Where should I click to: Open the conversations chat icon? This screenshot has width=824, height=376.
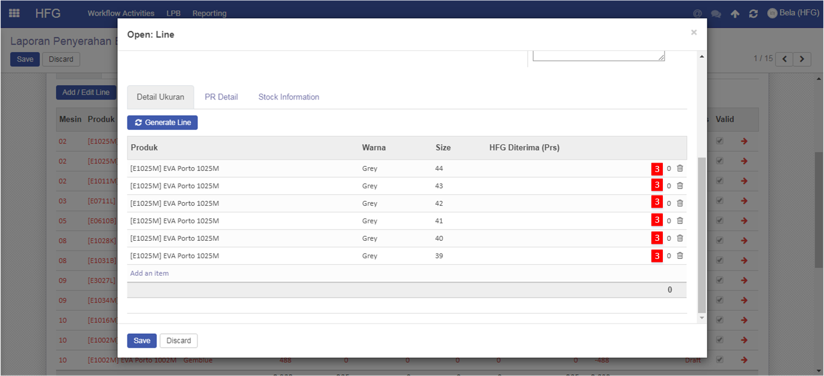pyautogui.click(x=716, y=13)
